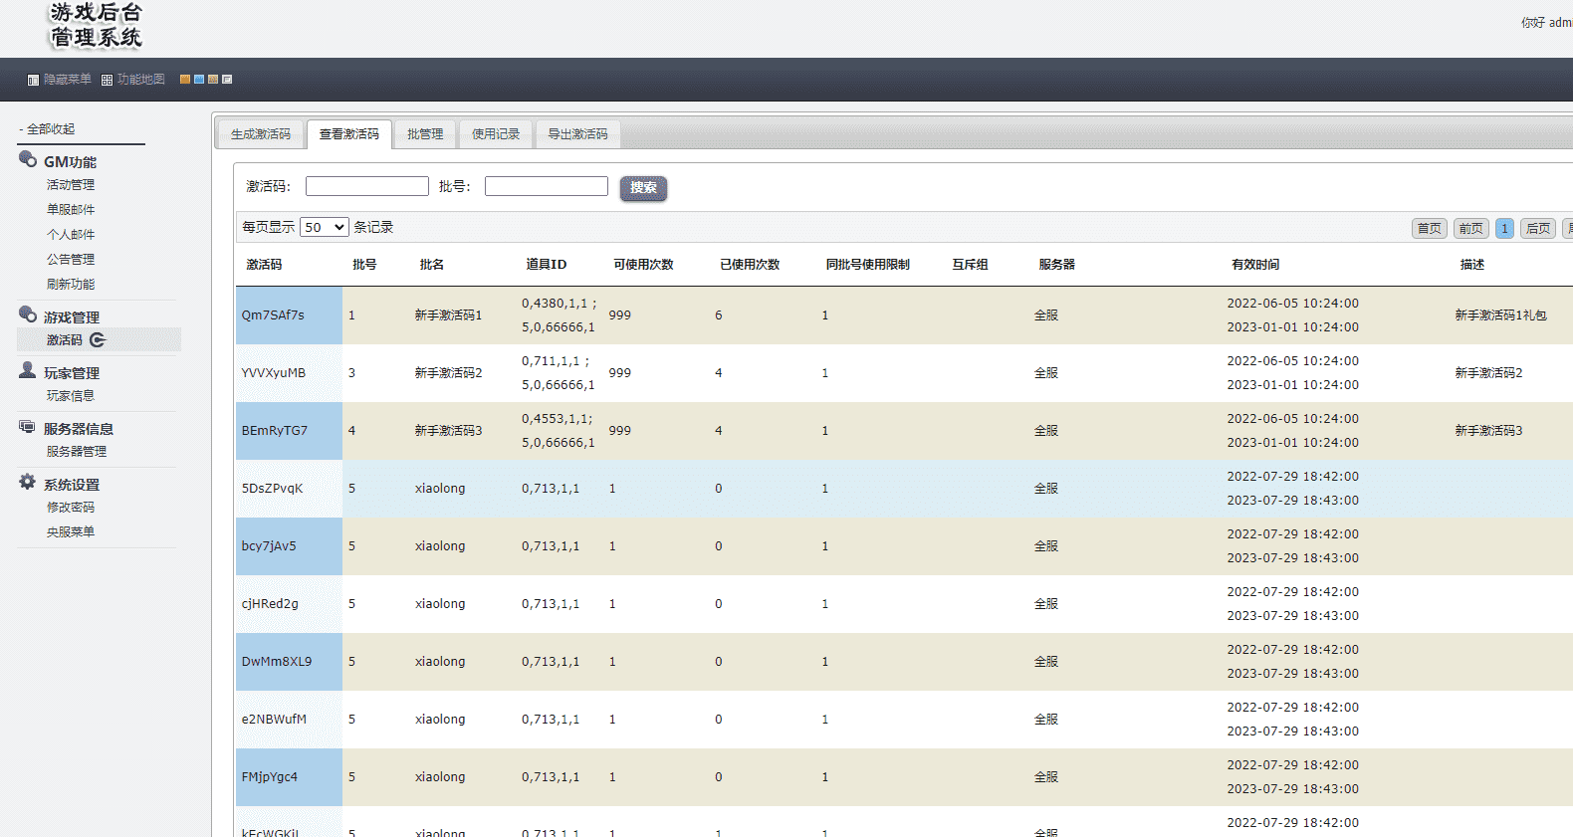Click activation code 5DsZPvqK
The height and width of the screenshot is (837, 1573).
273,489
